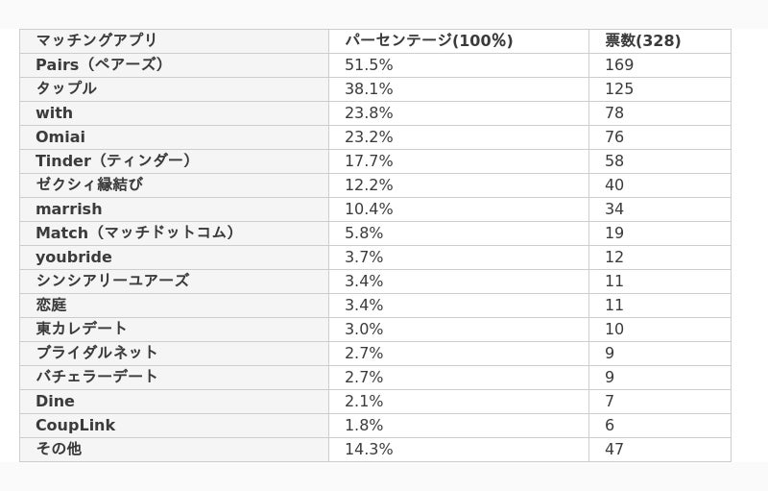Click the 票数(328) column header

tap(642, 40)
